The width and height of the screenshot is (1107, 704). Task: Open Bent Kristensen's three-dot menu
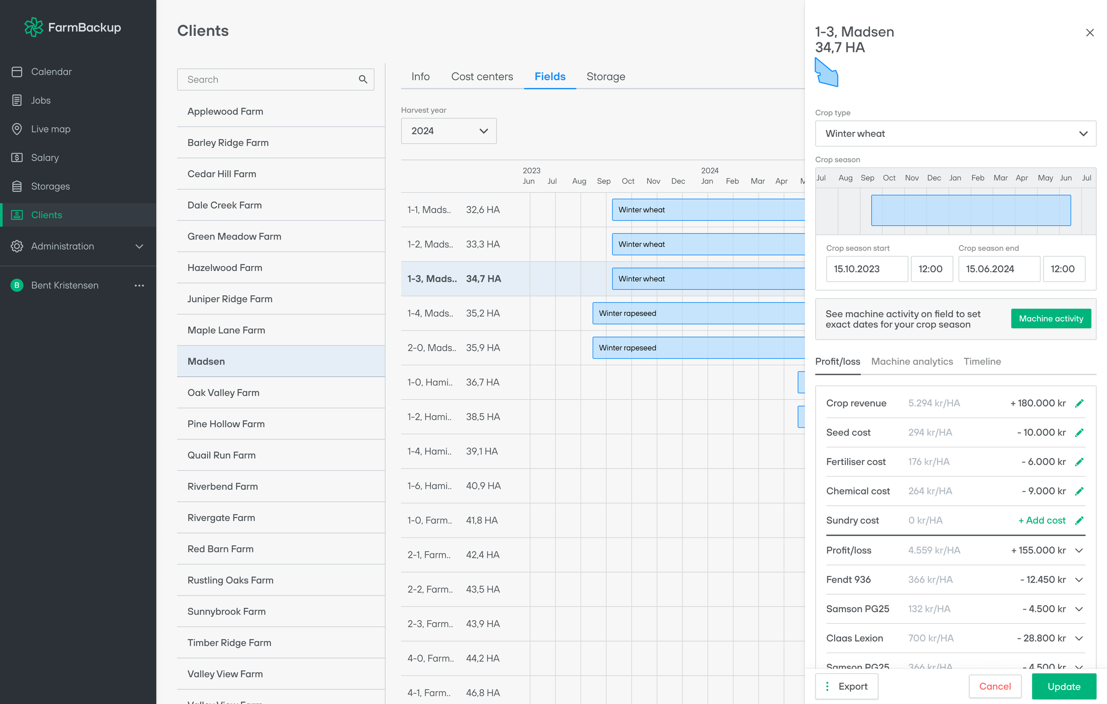pyautogui.click(x=139, y=286)
